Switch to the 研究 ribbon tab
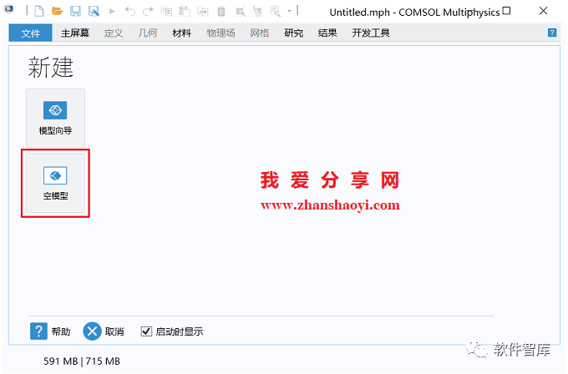Screen dimensions: 568x374 (x=293, y=33)
